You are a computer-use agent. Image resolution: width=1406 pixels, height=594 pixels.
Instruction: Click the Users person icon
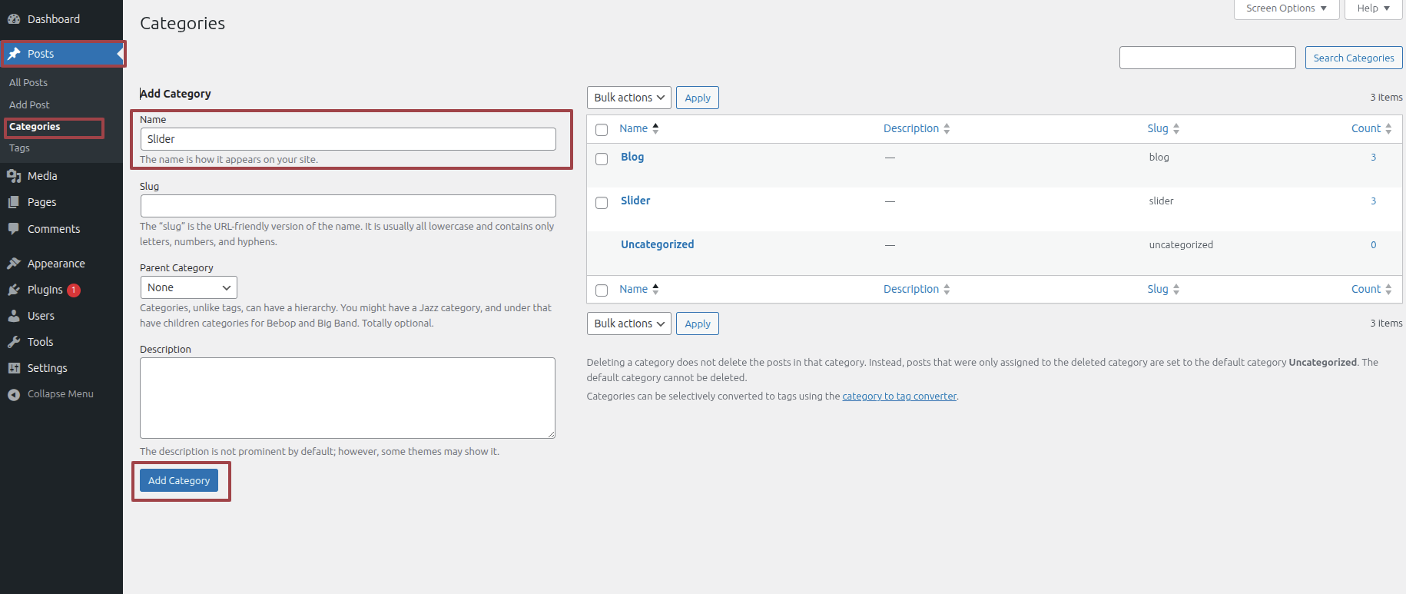(14, 316)
